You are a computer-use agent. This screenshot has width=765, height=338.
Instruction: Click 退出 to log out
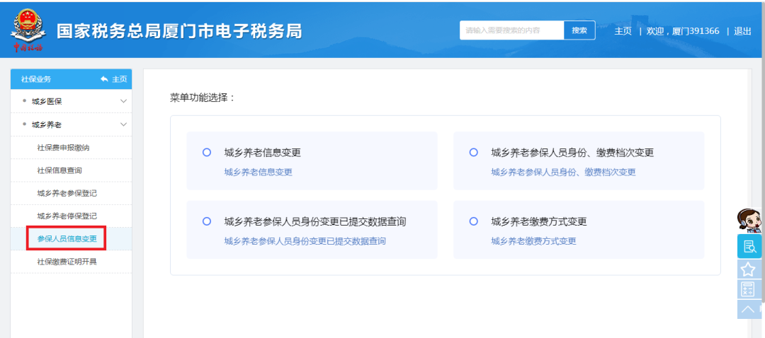click(x=742, y=31)
